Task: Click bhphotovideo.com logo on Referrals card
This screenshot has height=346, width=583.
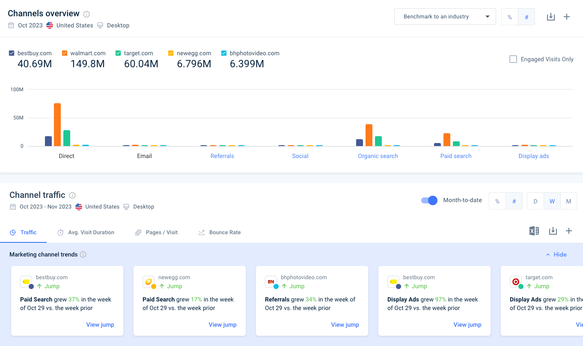Action: [x=271, y=282]
